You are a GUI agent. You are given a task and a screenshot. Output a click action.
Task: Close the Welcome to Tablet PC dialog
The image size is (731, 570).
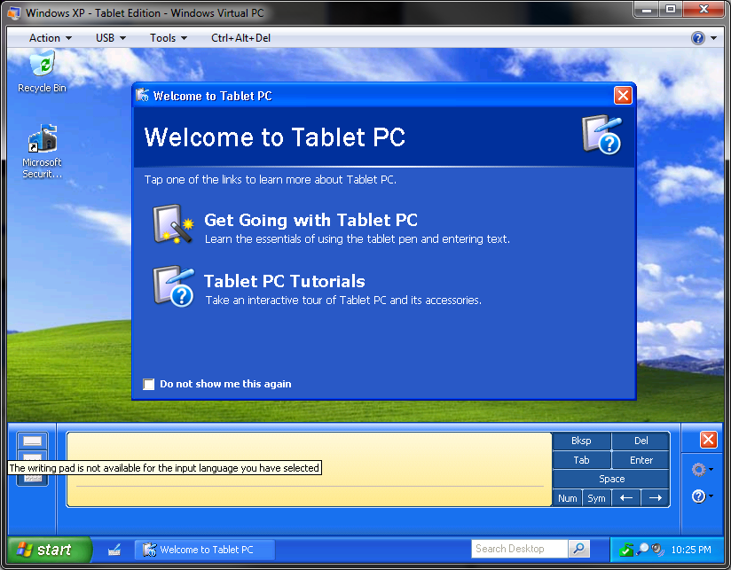click(623, 96)
